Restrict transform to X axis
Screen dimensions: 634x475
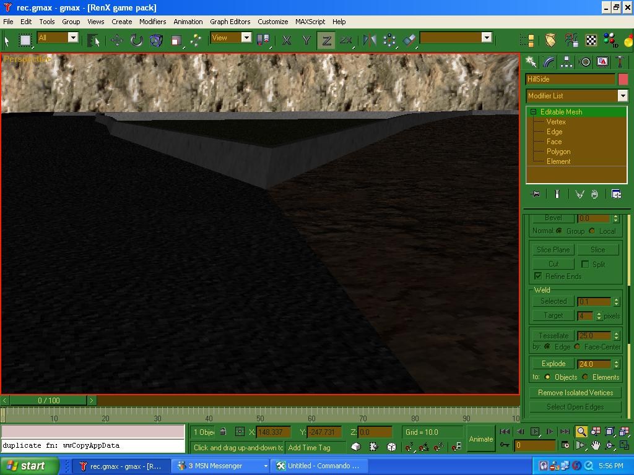point(287,40)
